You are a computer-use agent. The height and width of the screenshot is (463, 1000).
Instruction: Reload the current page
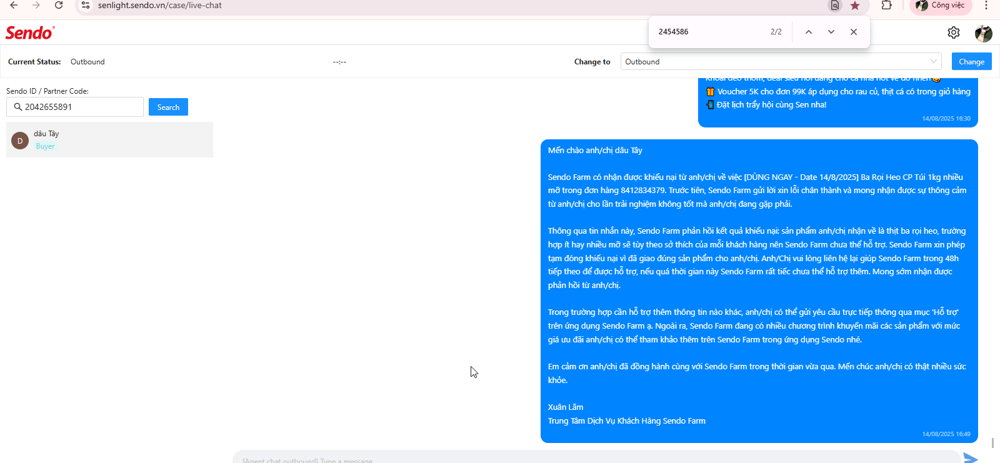[x=59, y=5]
